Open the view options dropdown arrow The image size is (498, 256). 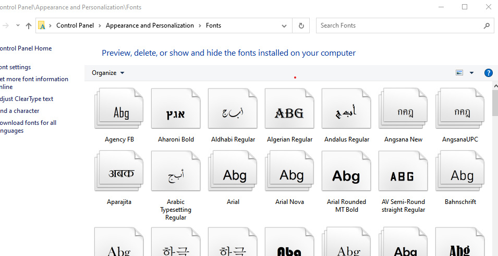[x=471, y=73]
